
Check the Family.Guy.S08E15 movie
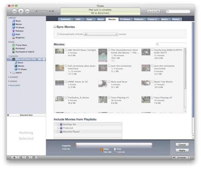[152, 50]
